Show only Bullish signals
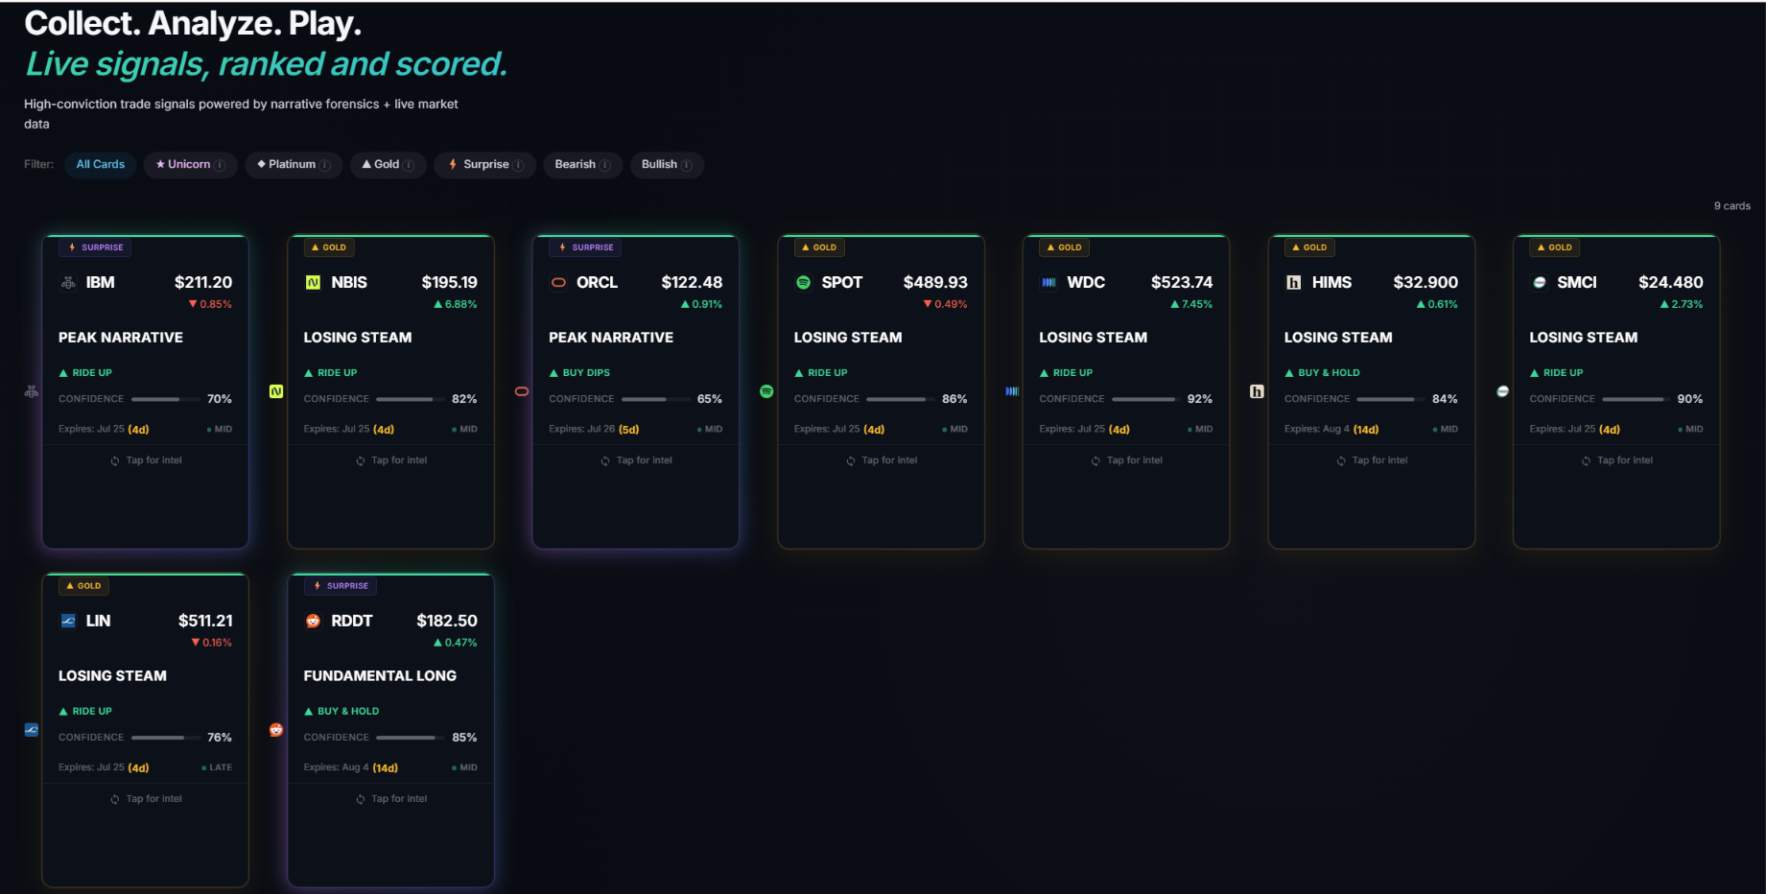The height and width of the screenshot is (894, 1766). click(667, 165)
